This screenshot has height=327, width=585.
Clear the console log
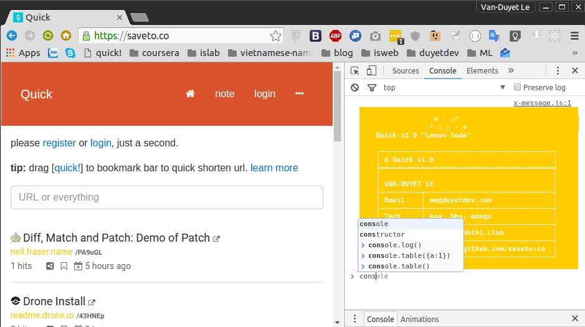tap(354, 88)
